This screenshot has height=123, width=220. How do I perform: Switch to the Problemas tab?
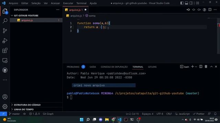click(x=73, y=67)
